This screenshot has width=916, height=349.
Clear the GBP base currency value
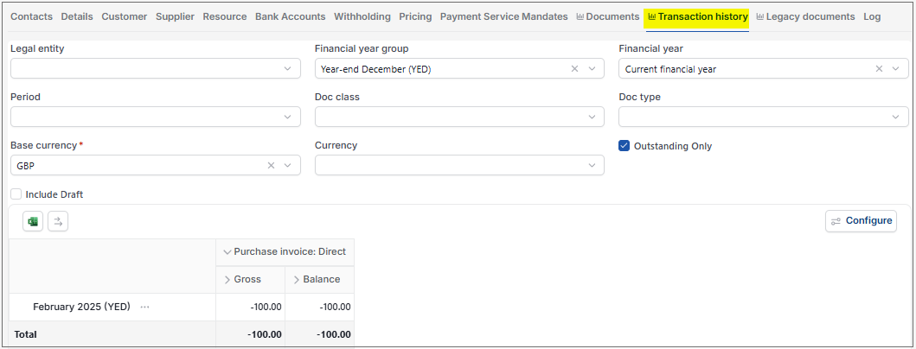271,166
